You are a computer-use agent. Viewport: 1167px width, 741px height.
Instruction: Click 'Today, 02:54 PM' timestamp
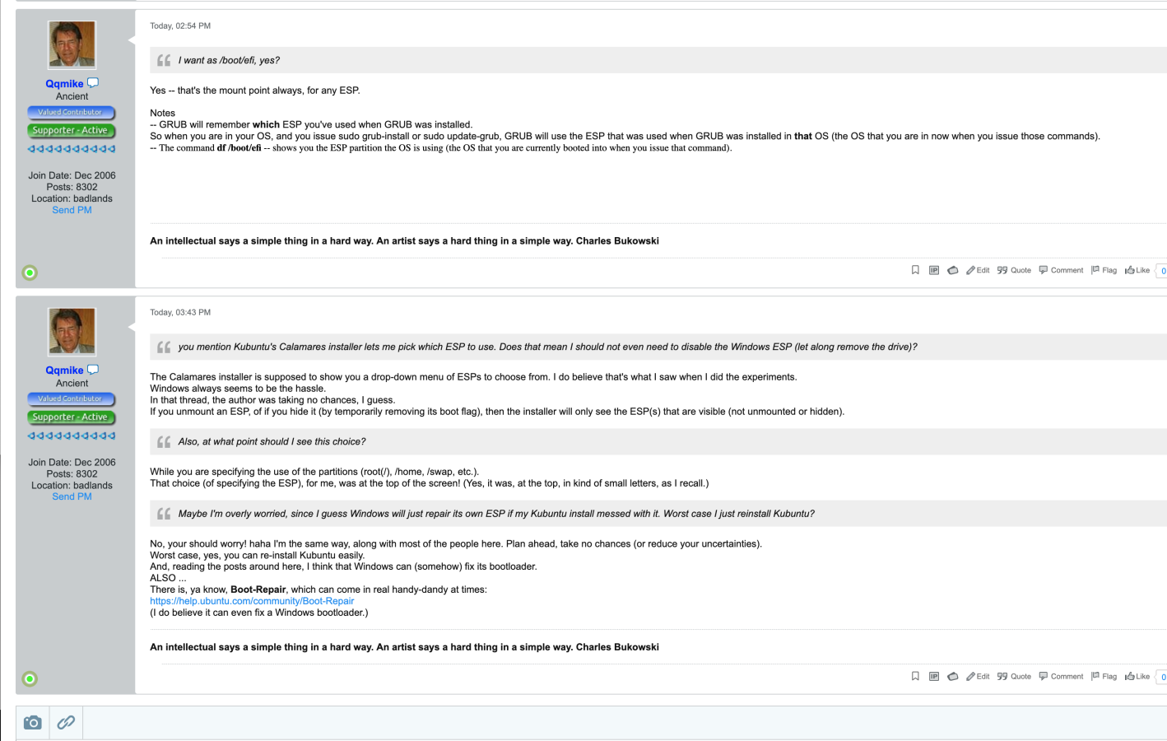180,26
